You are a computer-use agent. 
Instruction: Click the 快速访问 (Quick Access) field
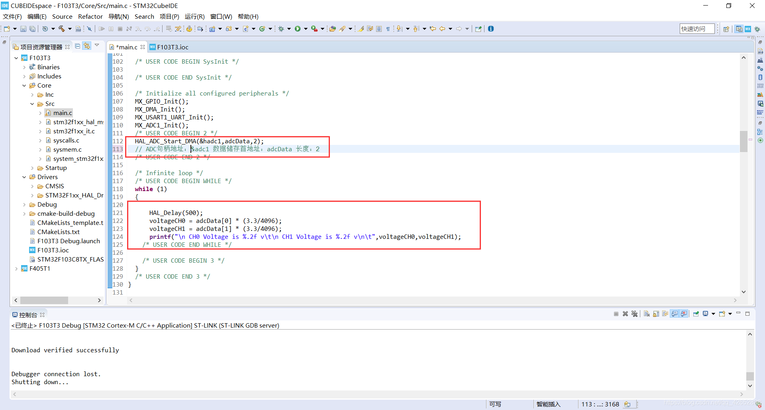(x=696, y=29)
